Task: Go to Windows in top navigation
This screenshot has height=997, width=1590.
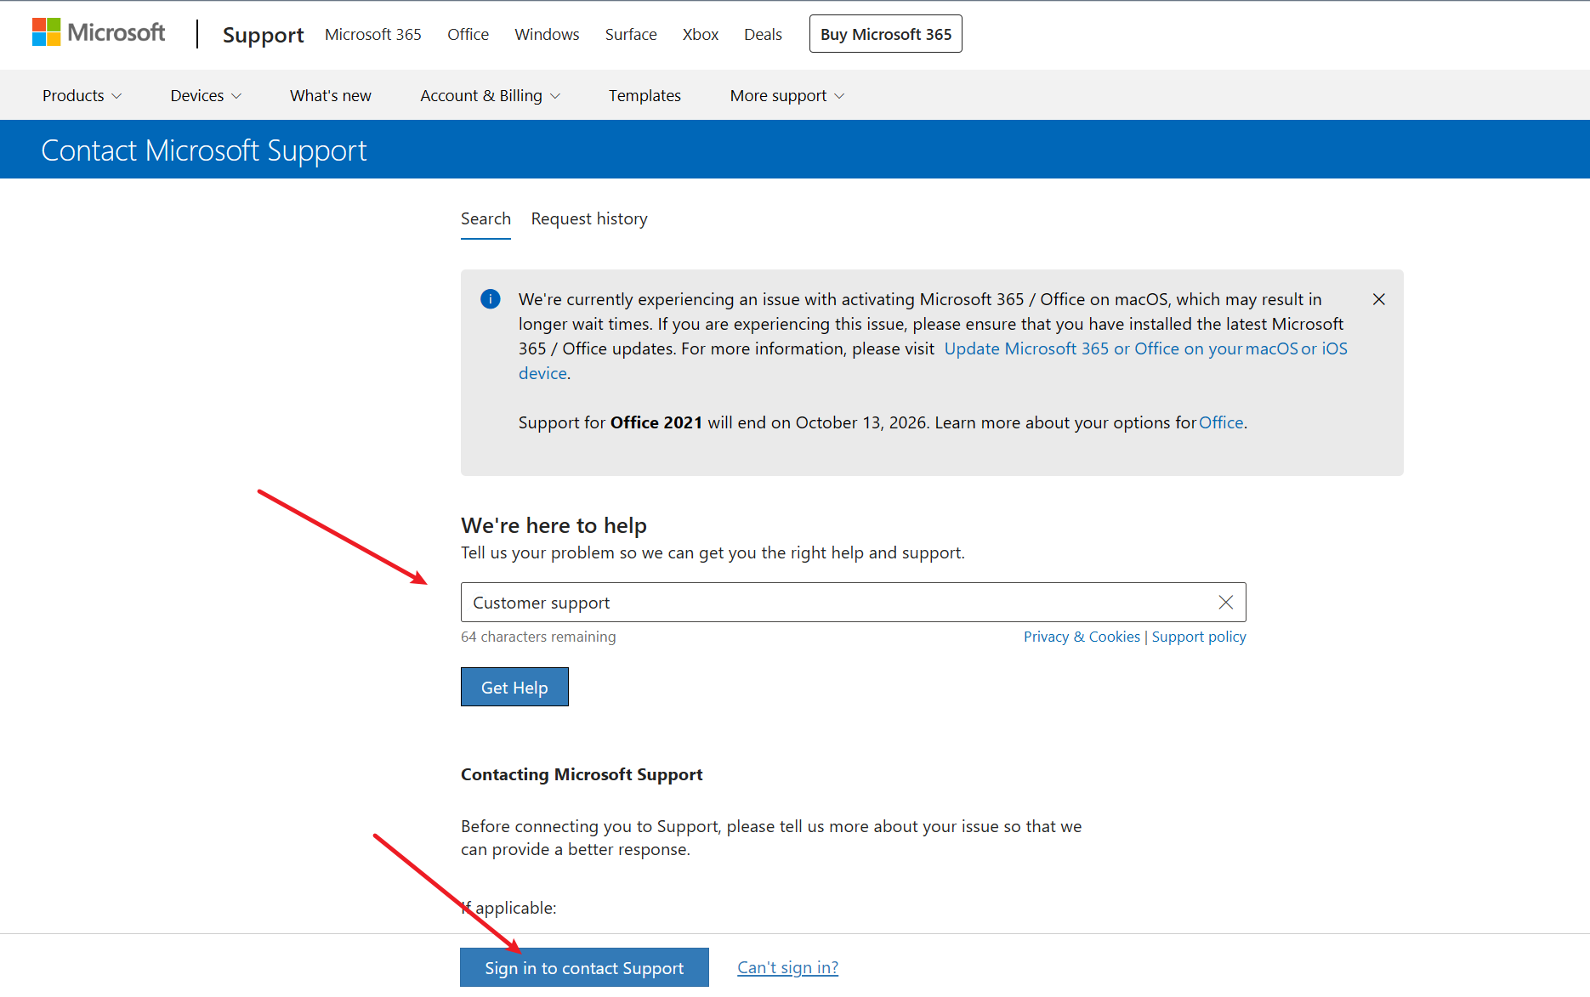Action: point(547,35)
